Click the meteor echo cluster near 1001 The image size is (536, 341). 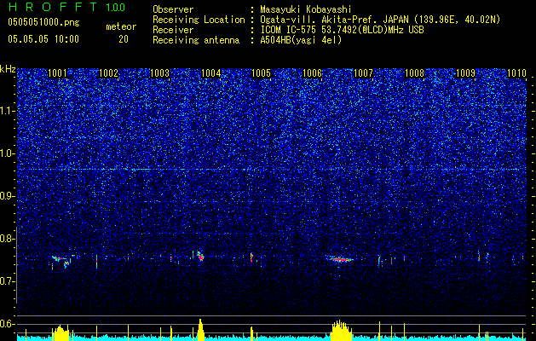click(62, 262)
